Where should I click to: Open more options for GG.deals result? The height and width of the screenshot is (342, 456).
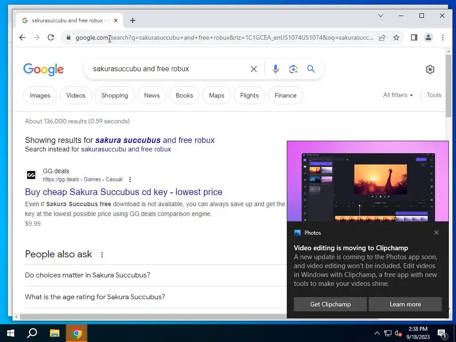click(x=130, y=179)
